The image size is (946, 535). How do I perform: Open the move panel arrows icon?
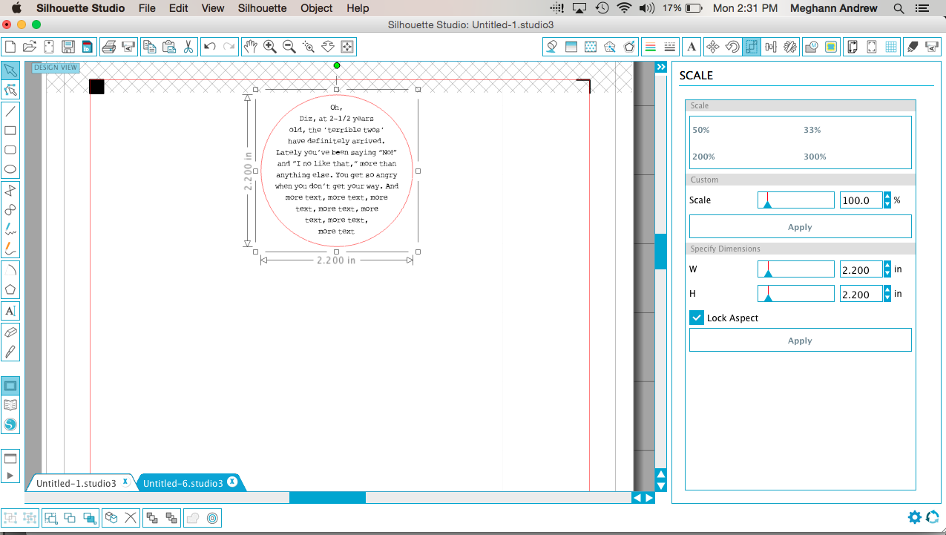coord(713,47)
